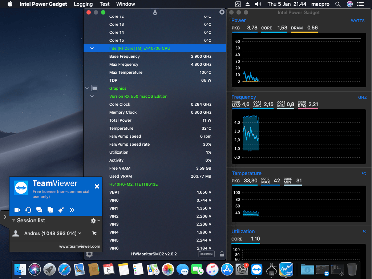This screenshot has width=372, height=279.
Task: Open the Apple menu
Action: pos(10,4)
